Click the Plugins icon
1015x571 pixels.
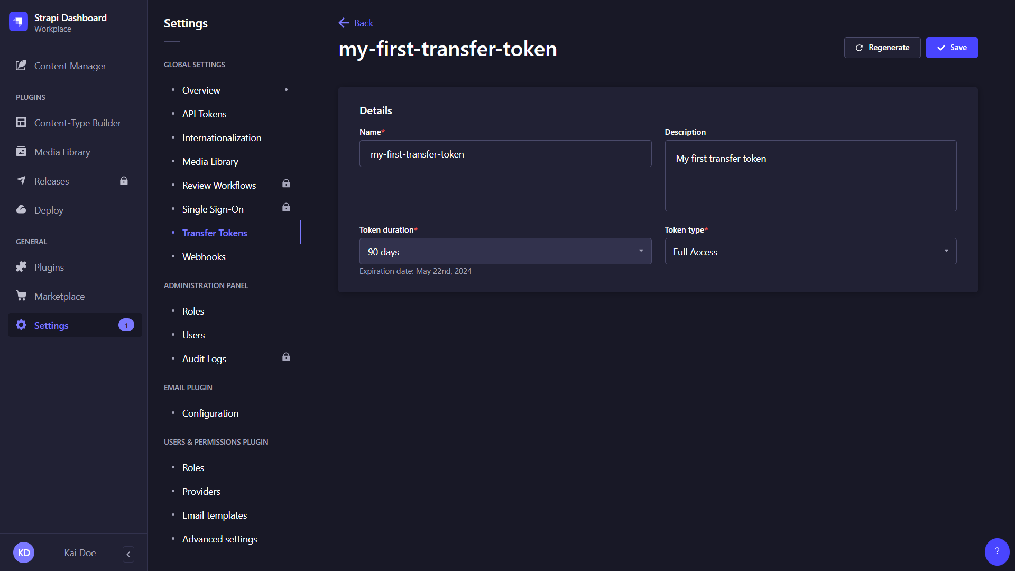click(22, 267)
